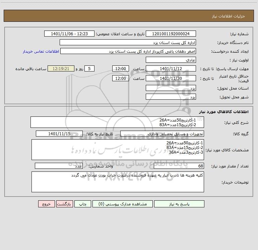Click the جزئیات اطلاعات نیاز header title
The width and height of the screenshot is (258, 250).
229,16
